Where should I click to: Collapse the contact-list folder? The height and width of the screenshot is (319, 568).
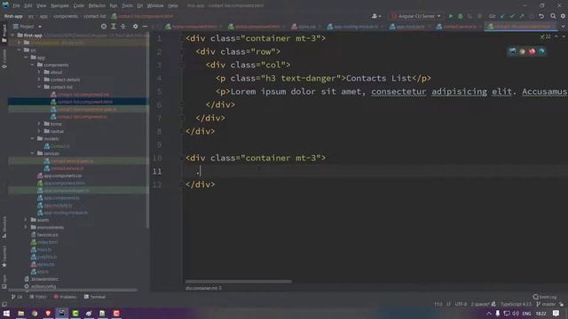39,87
